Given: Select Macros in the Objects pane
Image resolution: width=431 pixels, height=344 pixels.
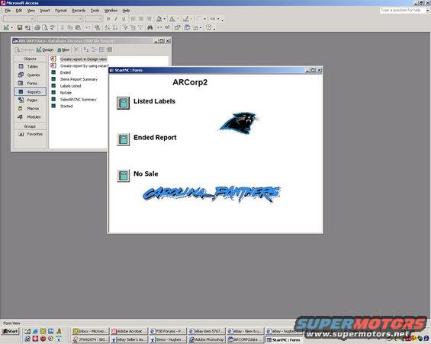Looking at the screenshot, I should pyautogui.click(x=30, y=108).
